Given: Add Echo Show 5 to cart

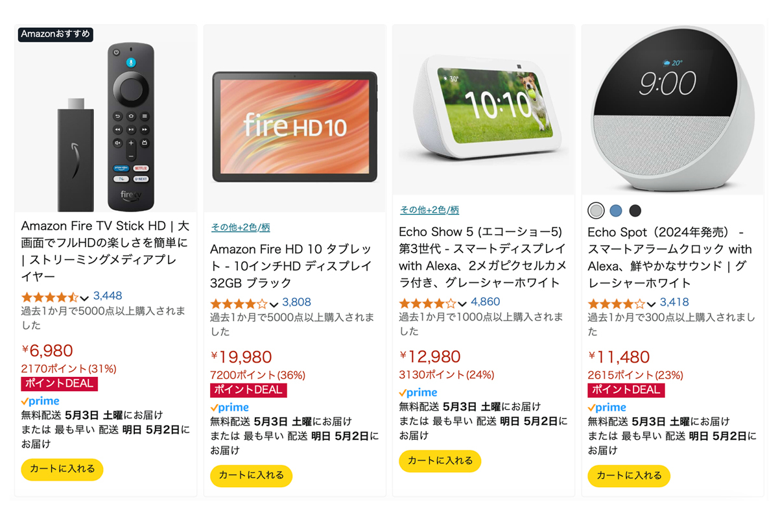Looking at the screenshot, I should [x=440, y=461].
